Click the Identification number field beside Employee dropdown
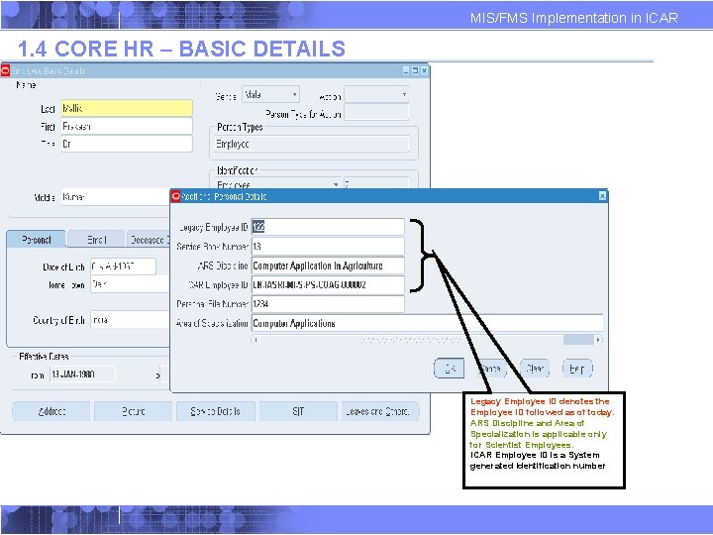The image size is (713, 535). [x=376, y=183]
